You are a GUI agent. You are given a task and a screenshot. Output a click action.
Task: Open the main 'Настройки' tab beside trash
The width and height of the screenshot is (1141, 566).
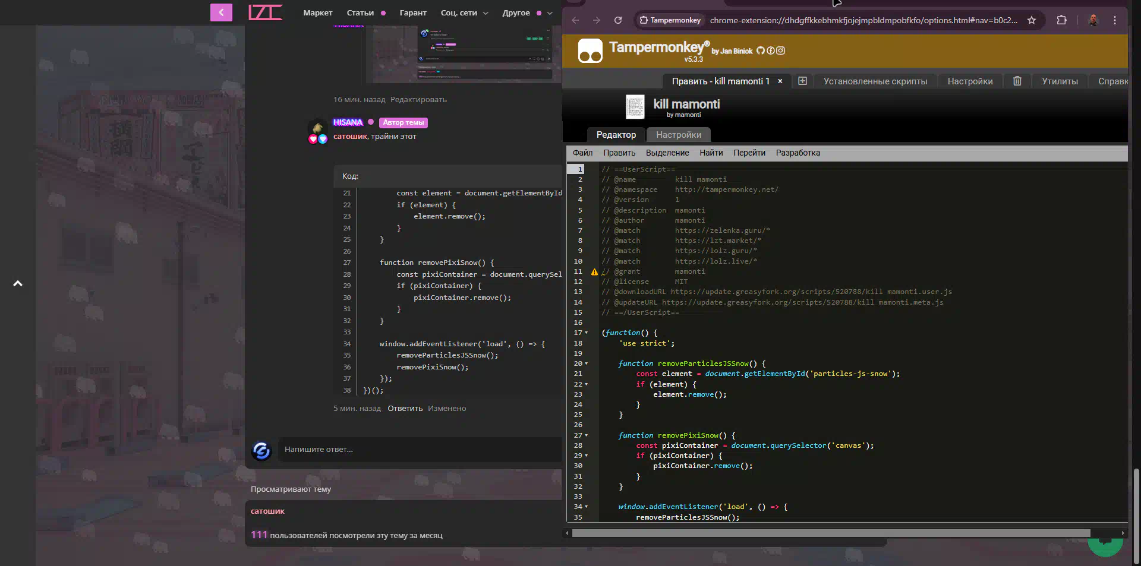[970, 81]
